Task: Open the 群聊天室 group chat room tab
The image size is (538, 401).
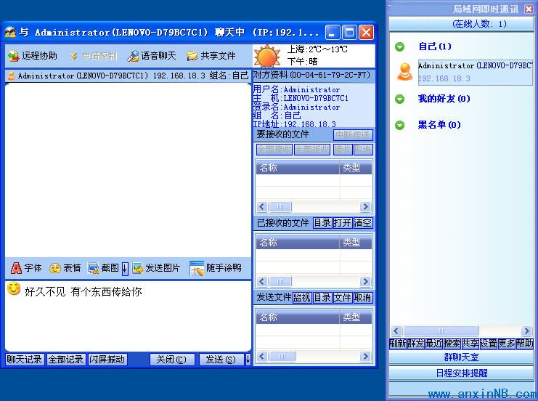Action: coord(461,357)
